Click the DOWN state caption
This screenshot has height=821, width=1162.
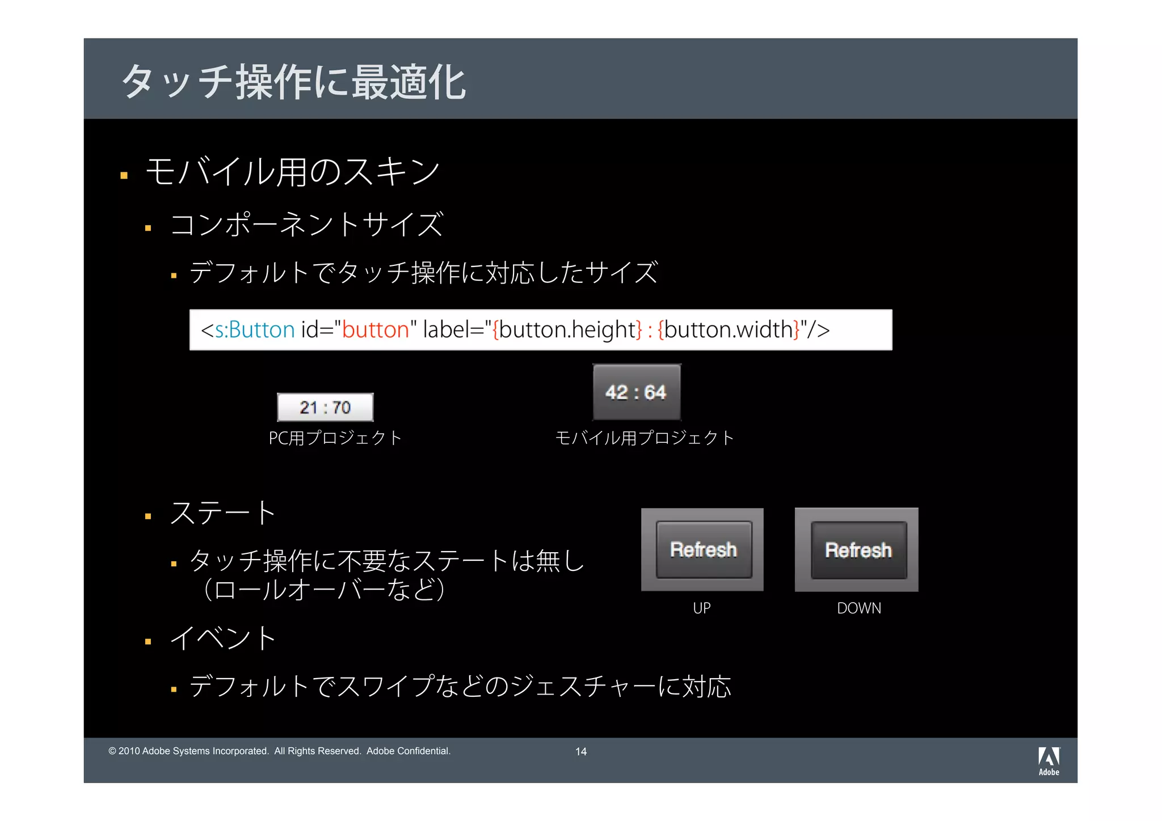click(x=858, y=608)
